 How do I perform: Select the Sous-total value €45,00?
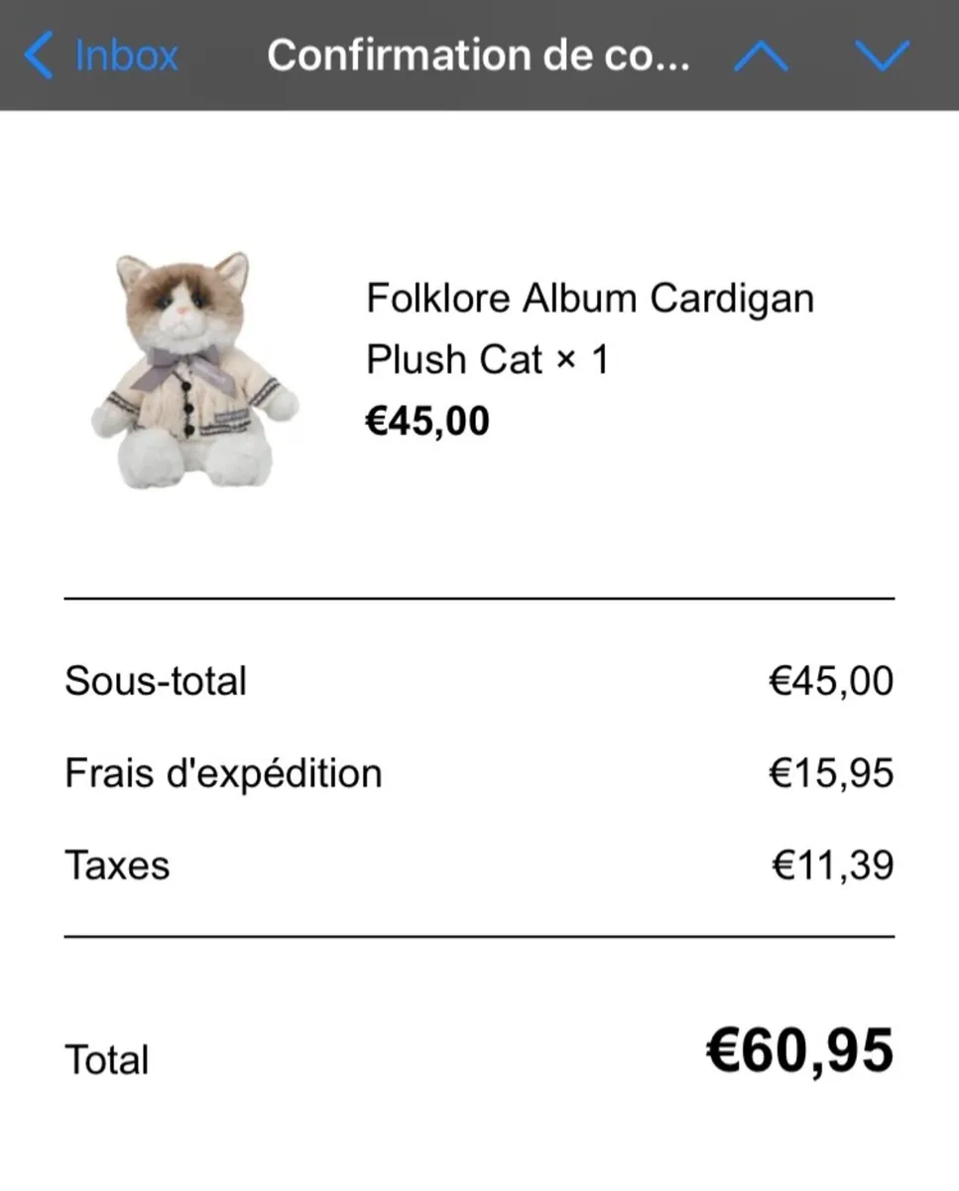[x=831, y=680]
